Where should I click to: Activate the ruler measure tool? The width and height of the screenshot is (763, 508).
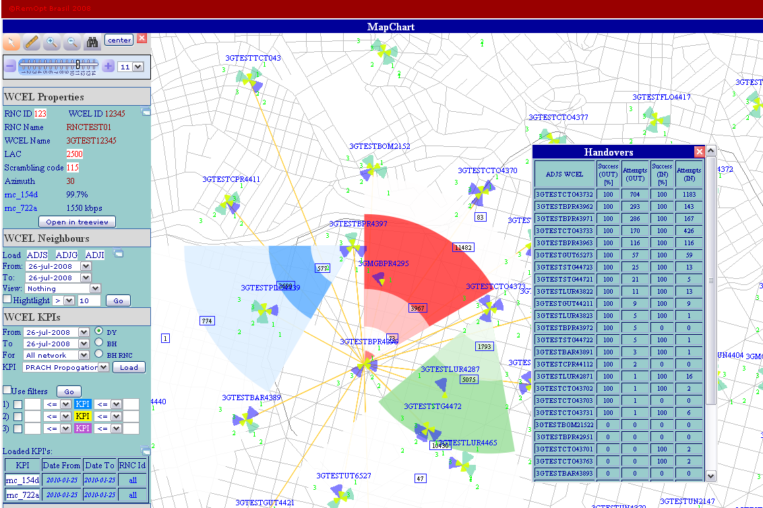click(32, 42)
